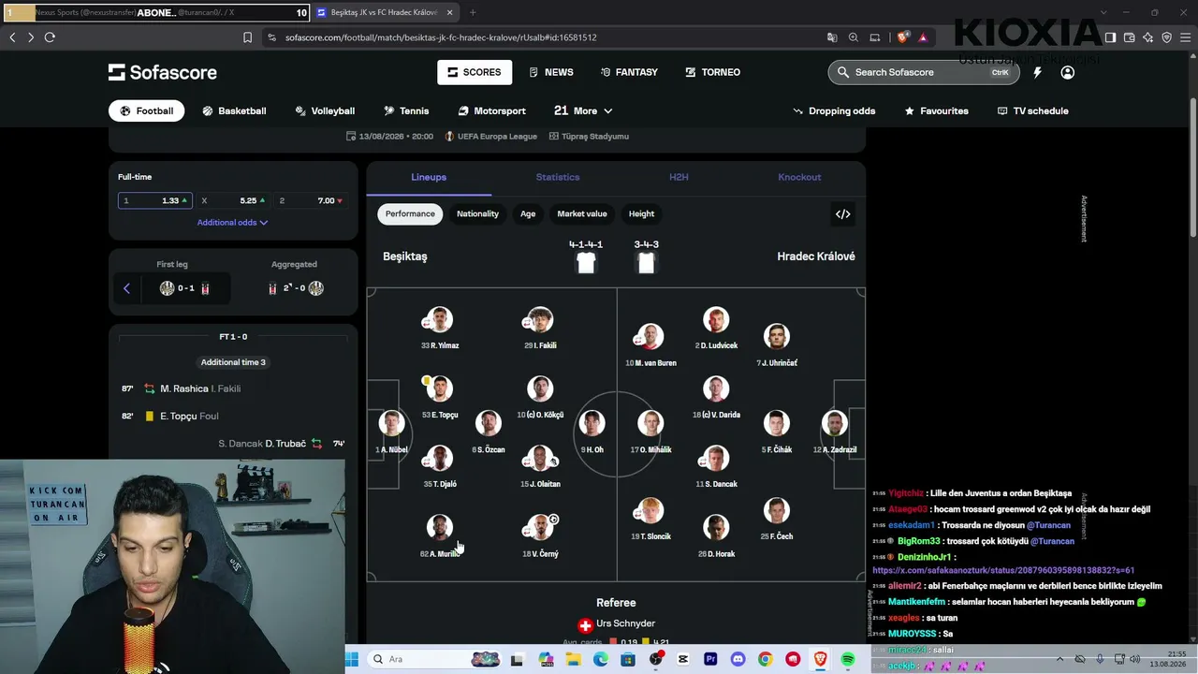This screenshot has width=1198, height=674.
Task: Switch to the Statistics tab
Action: 558,177
